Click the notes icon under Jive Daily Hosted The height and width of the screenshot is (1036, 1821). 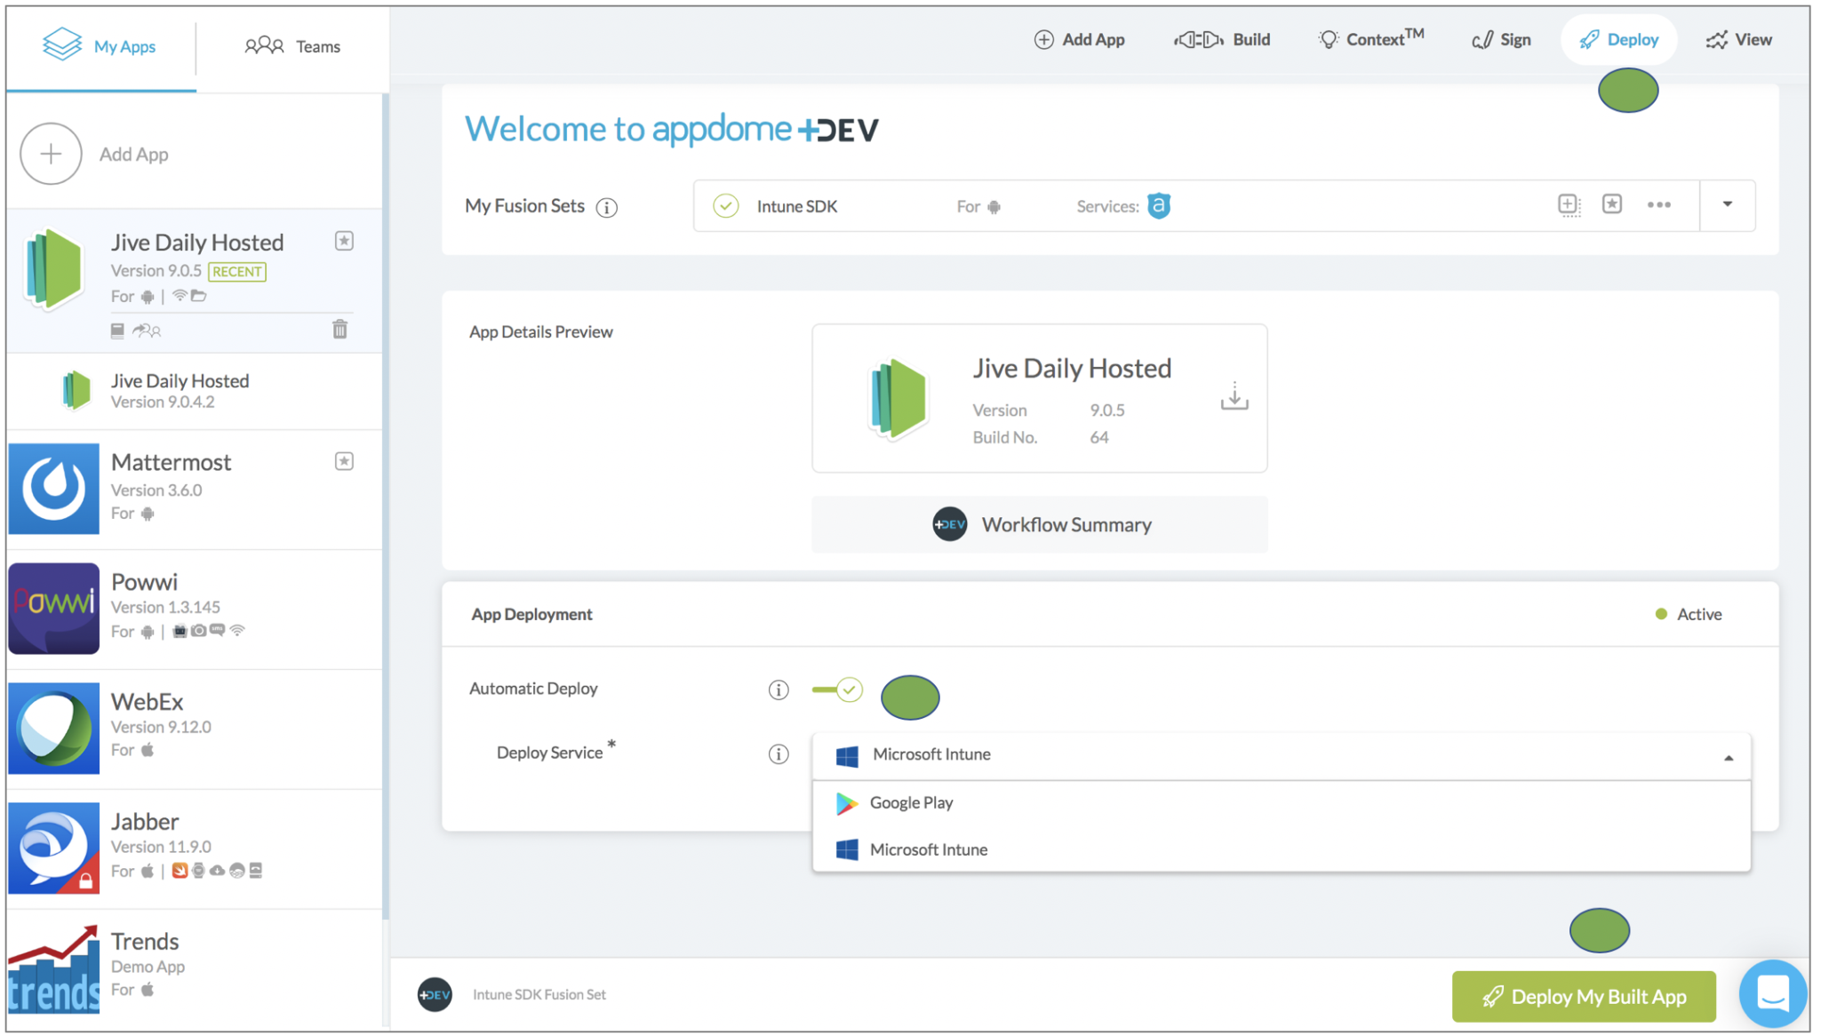pos(117,331)
